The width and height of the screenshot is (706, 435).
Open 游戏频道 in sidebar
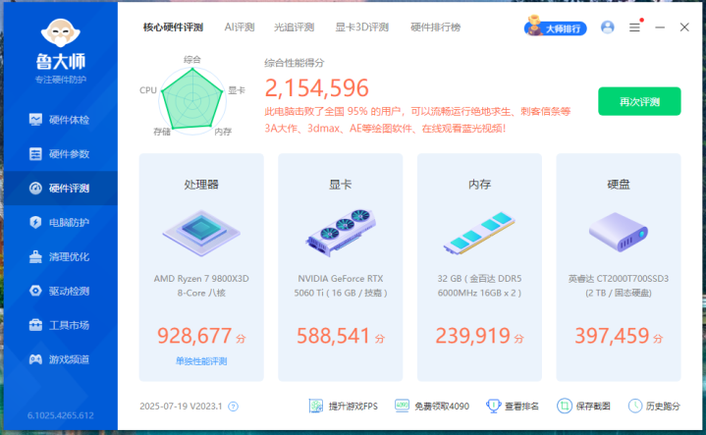pos(60,359)
